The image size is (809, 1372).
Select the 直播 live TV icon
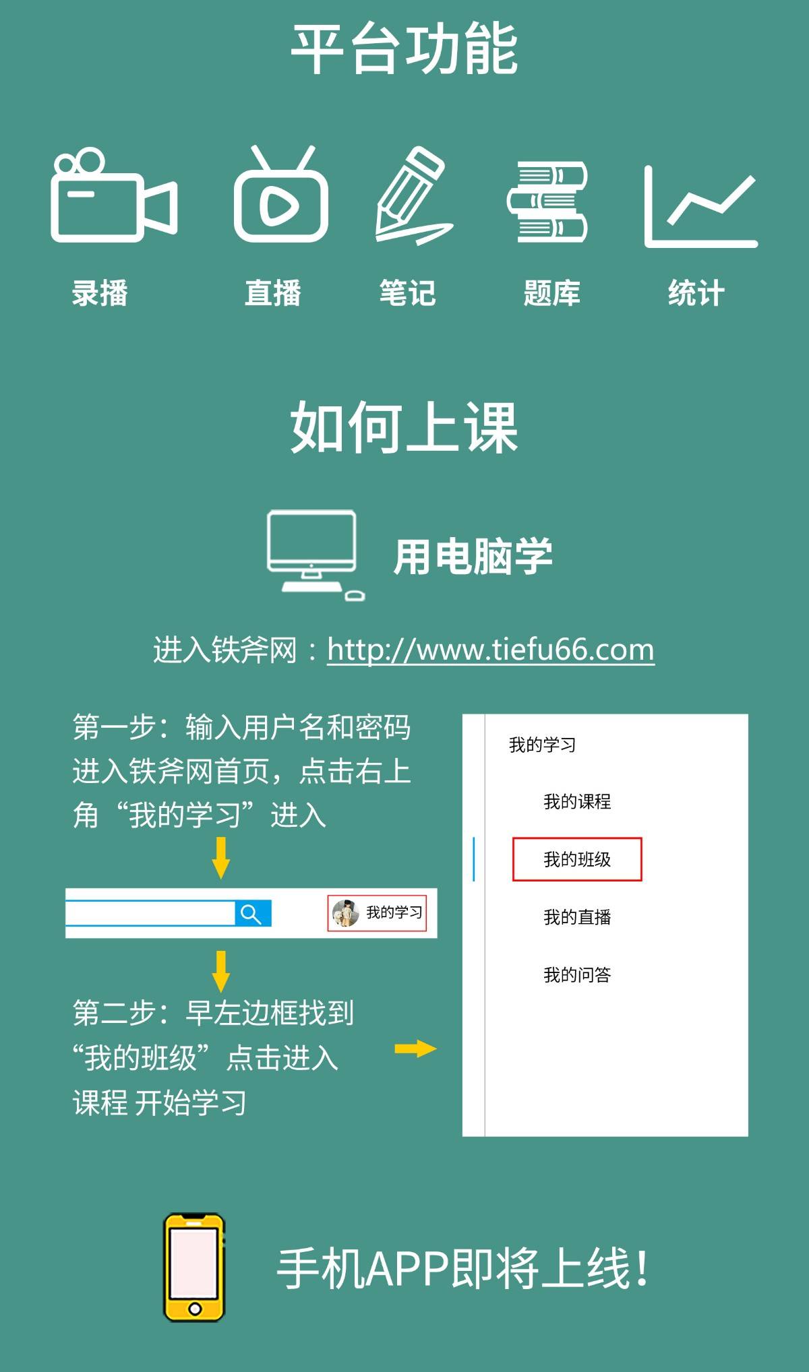[x=281, y=194]
